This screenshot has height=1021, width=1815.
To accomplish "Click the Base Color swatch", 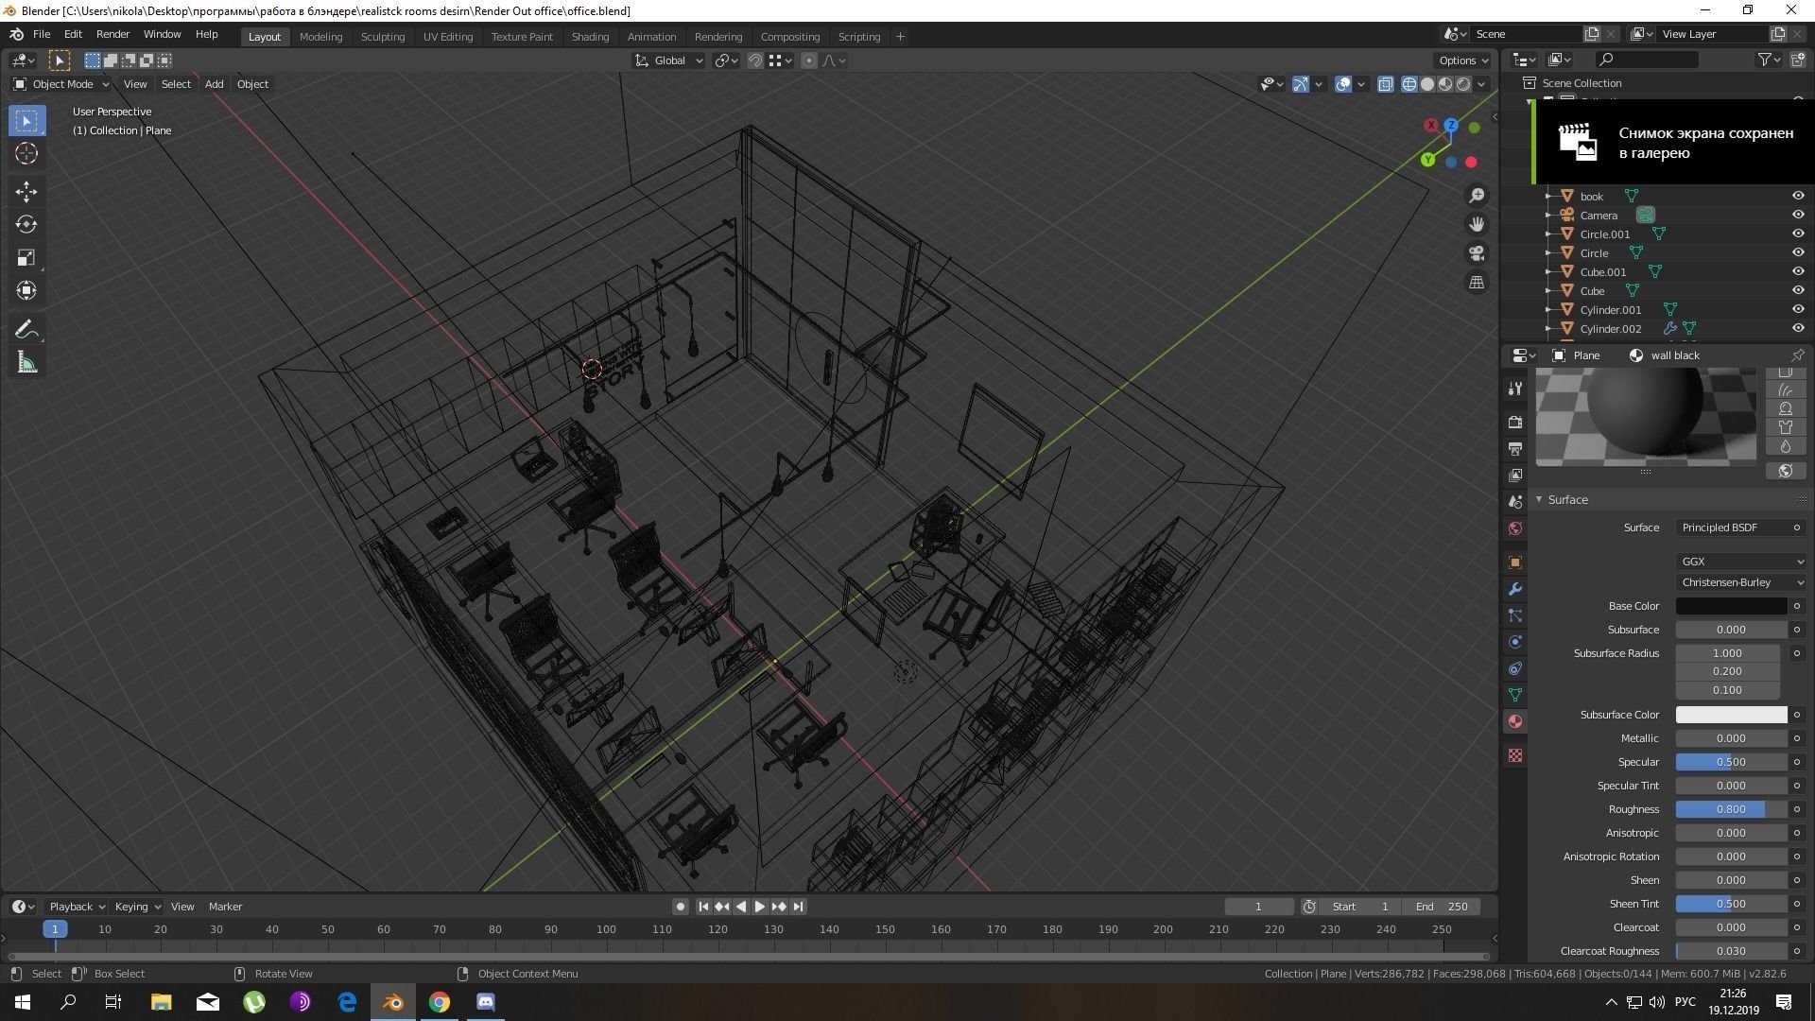I will point(1731,606).
